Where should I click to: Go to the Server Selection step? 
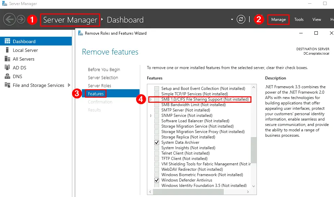click(x=103, y=78)
